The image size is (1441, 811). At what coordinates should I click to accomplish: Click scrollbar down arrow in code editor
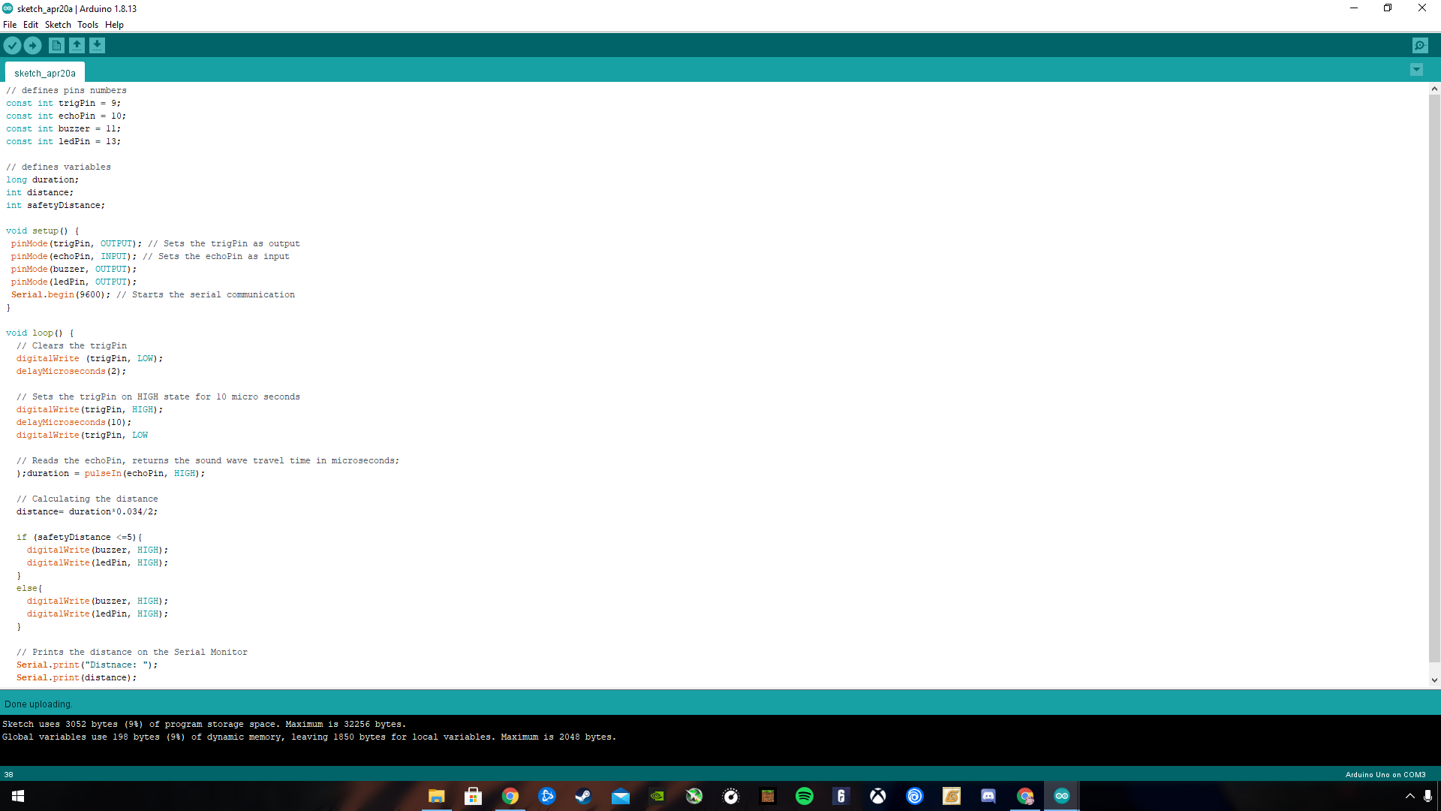(1434, 680)
